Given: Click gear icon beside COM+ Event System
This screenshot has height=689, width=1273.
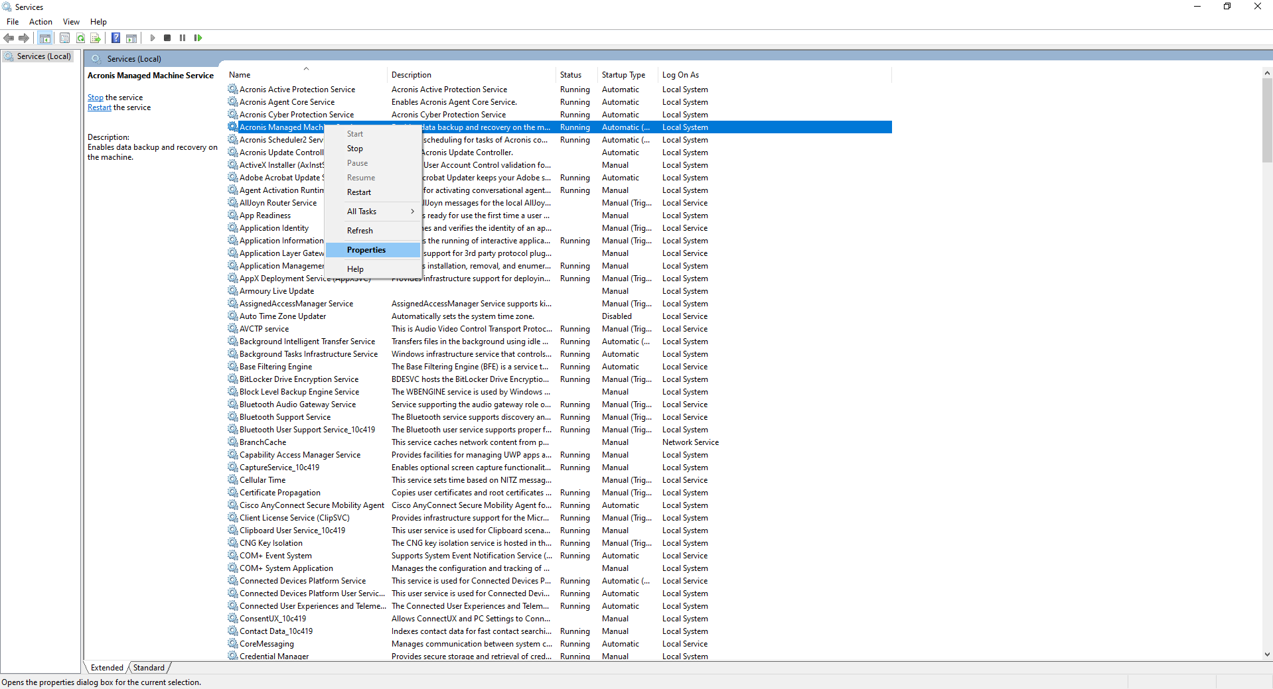Looking at the screenshot, I should click(232, 555).
